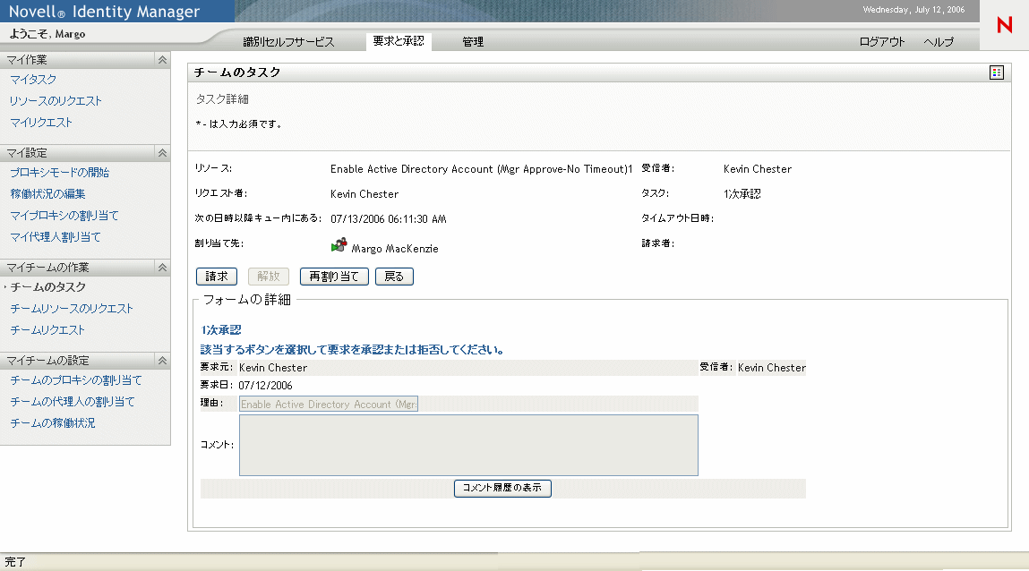
Task: Click プロキシモードの開始 link
Action: click(60, 173)
